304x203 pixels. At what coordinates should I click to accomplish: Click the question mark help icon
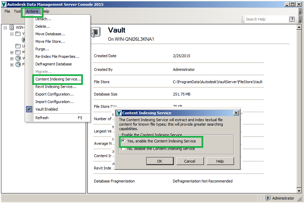tap(292, 19)
